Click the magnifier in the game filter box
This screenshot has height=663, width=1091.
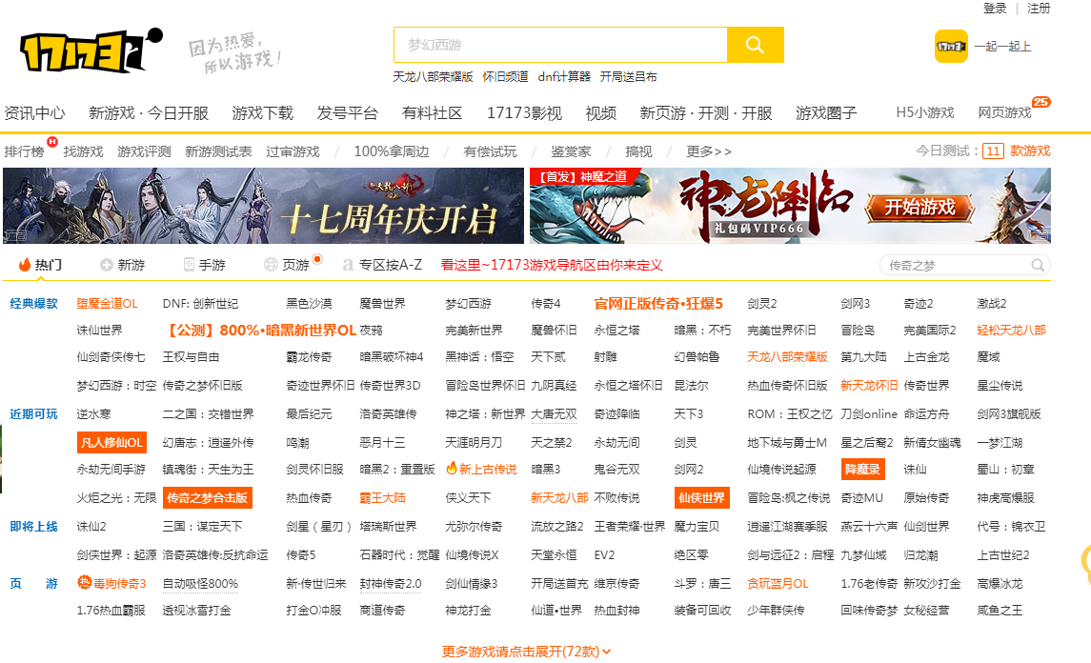[x=1038, y=265]
